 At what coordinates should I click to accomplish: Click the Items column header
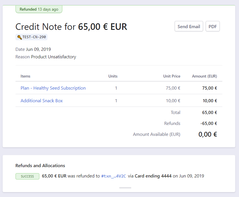click(x=25, y=76)
